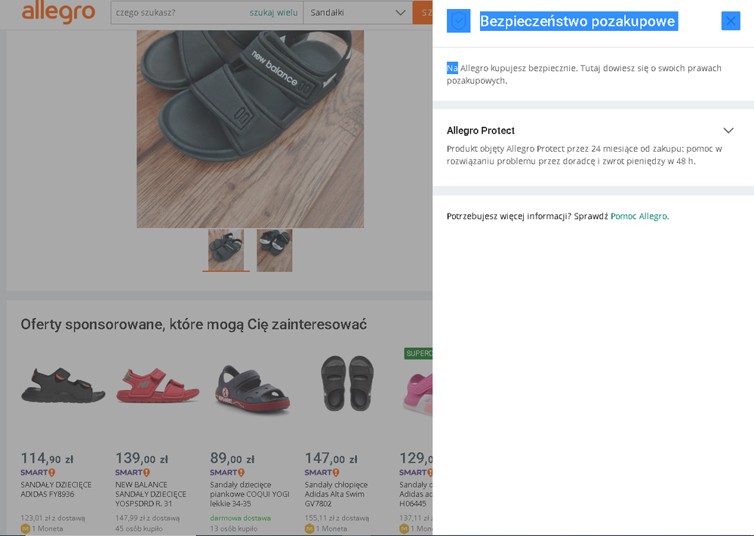Screen dimensions: 754x536
Task: Click the 89,00 zł price
Action: coord(232,458)
